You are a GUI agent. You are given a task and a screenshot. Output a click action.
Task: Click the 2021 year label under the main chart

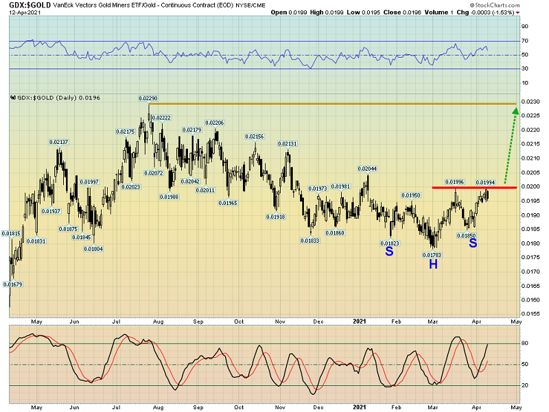pos(359,322)
